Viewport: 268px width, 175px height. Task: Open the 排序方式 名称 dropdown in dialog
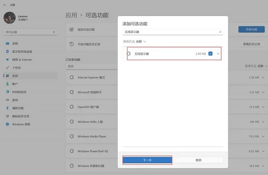click(134, 41)
